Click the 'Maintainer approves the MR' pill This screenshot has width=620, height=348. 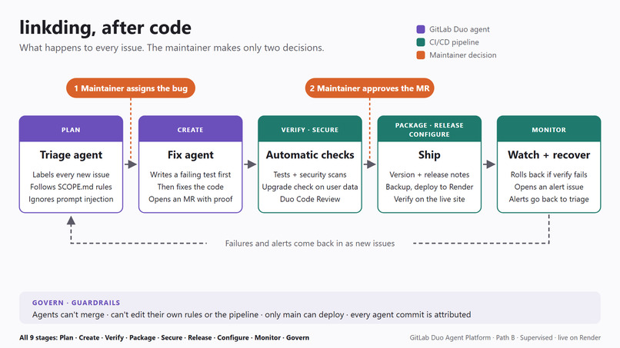pos(369,88)
